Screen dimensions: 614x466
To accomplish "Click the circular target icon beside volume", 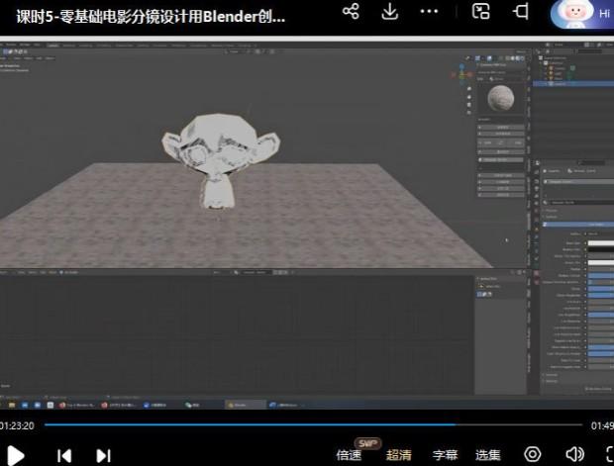I will (532, 455).
